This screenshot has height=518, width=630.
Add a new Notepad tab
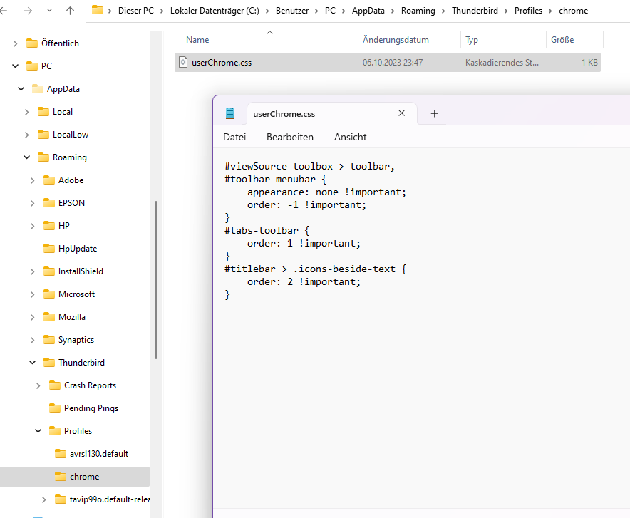pyautogui.click(x=434, y=113)
